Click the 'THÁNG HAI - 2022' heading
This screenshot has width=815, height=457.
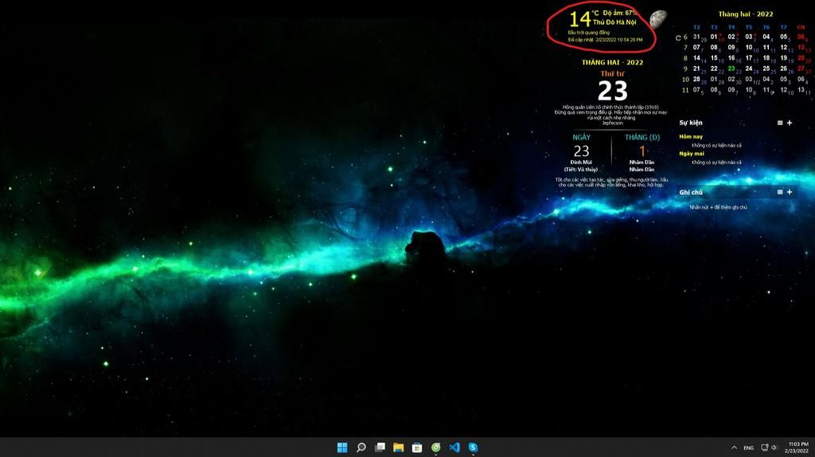pos(612,62)
